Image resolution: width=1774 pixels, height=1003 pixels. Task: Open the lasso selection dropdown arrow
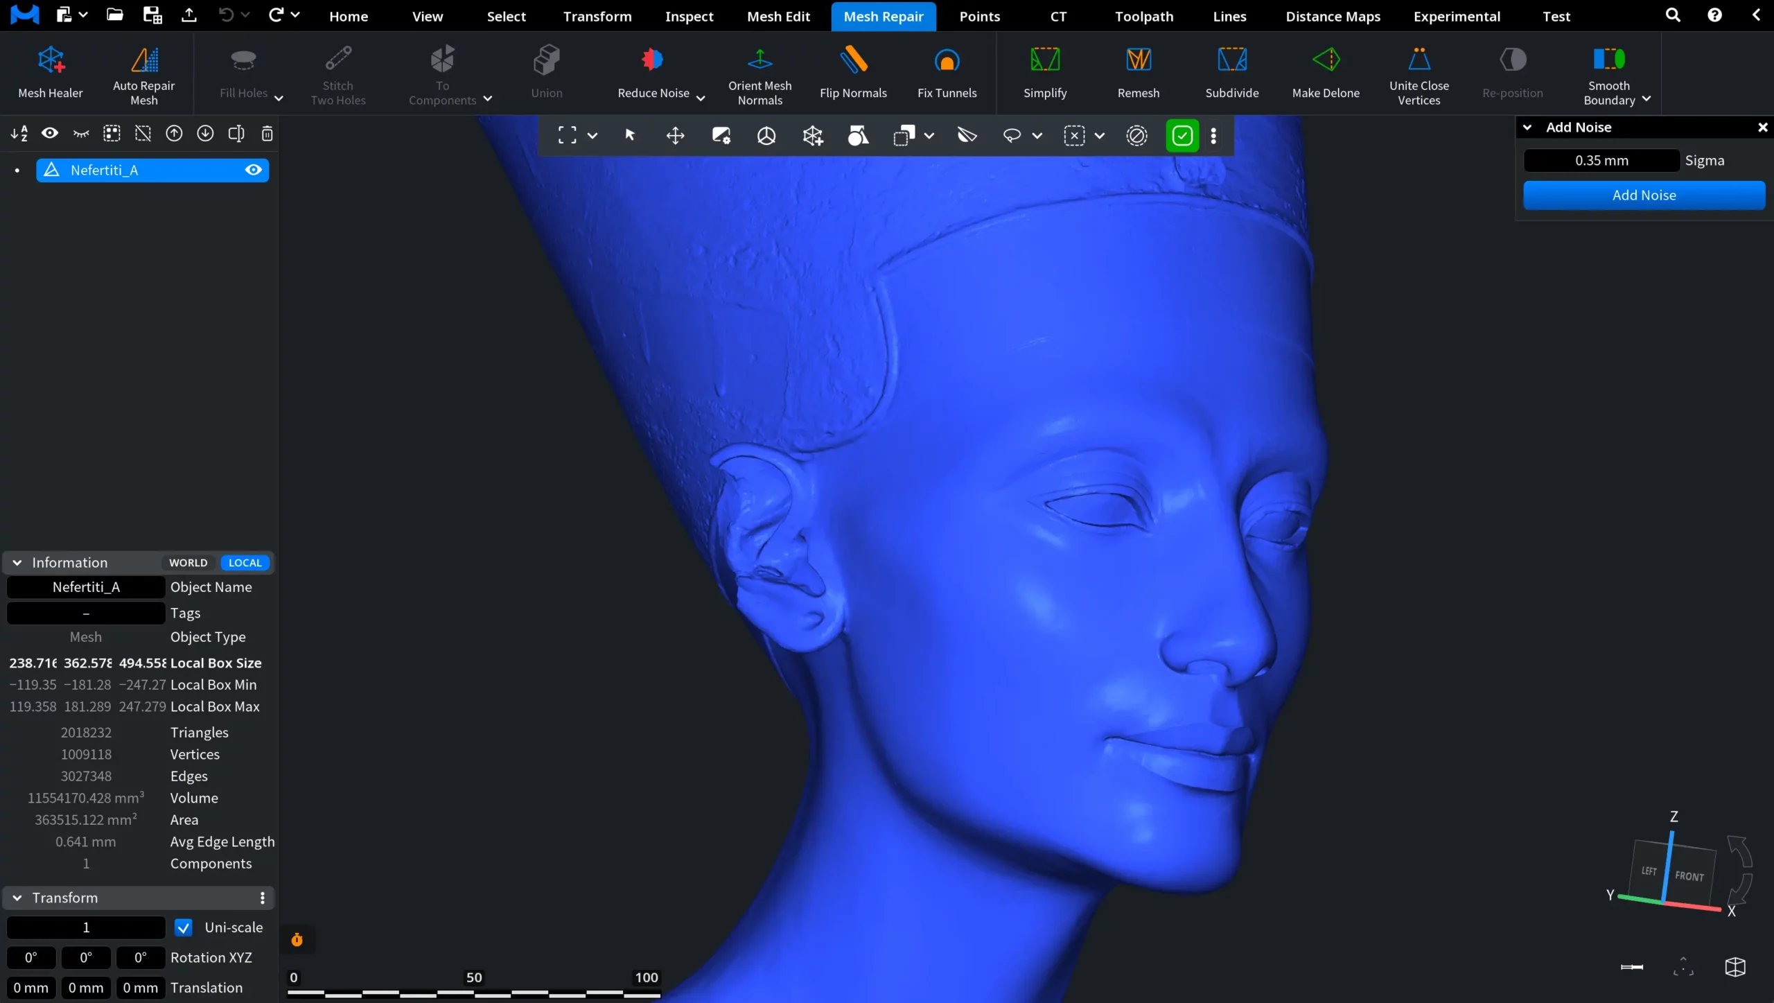tap(1037, 136)
